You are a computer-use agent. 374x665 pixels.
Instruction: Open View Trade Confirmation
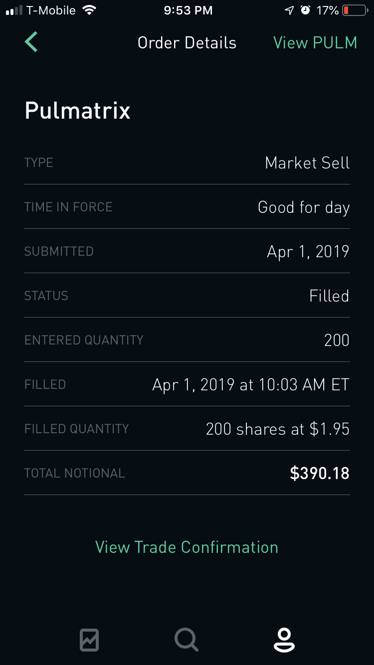[187, 547]
